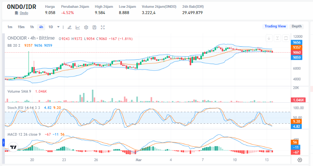
Task: Click the 12000 price scale axis
Action: pos(298,36)
